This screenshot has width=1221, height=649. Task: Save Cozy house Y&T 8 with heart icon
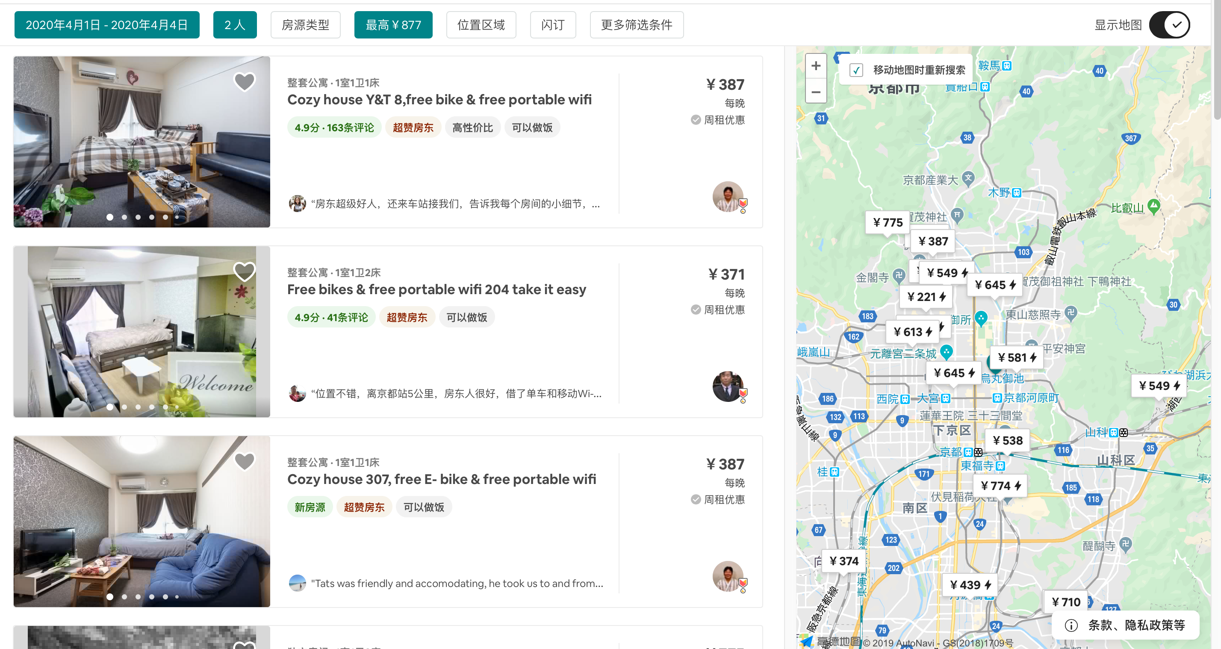[x=245, y=82]
